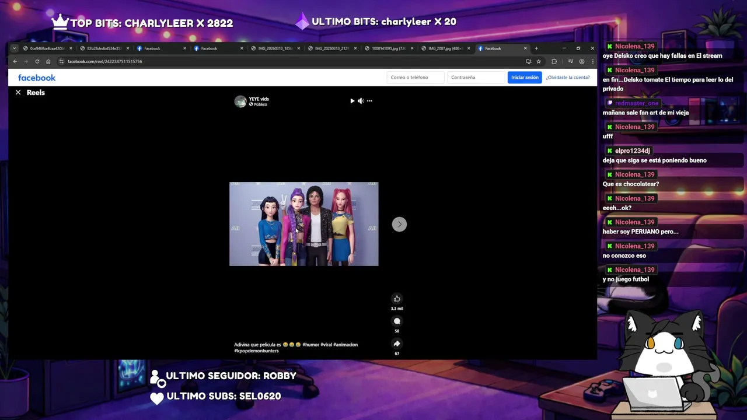The height and width of the screenshot is (420, 747).
Task: Close the active Facebook reel tab
Action: [525, 48]
